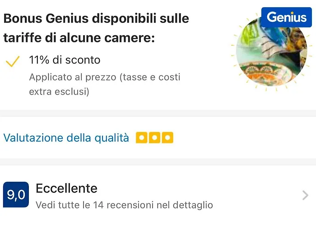This screenshot has width=316, height=225.
Task: Click the Bonus Genius disponibili sulle heading line
Action: pos(96,19)
